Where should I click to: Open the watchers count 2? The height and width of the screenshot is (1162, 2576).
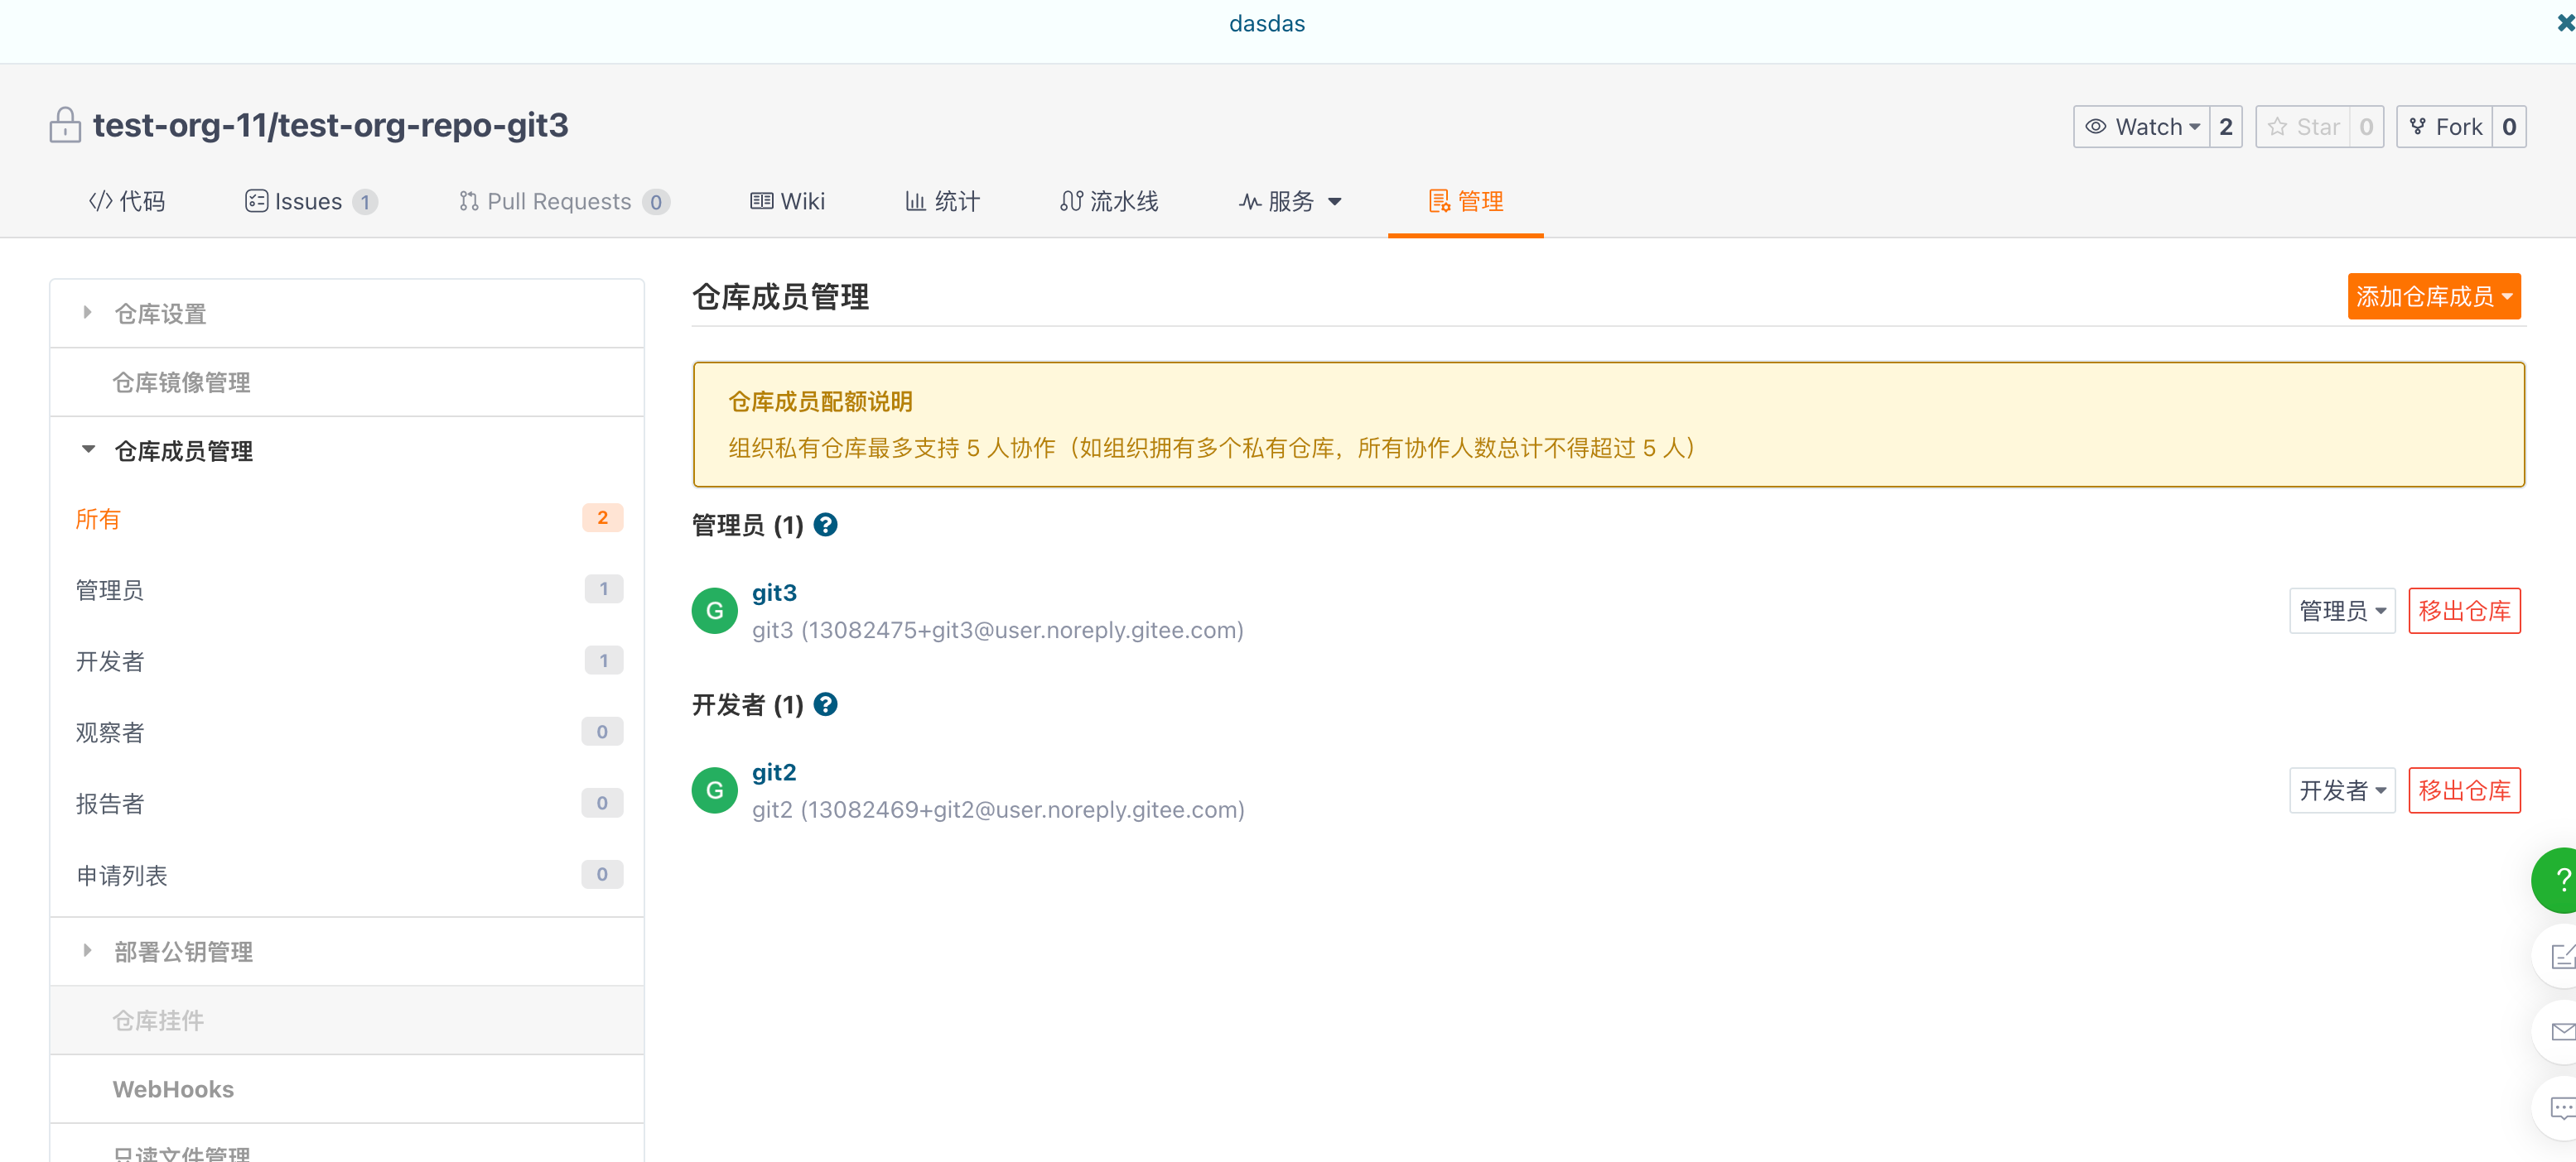2225,127
